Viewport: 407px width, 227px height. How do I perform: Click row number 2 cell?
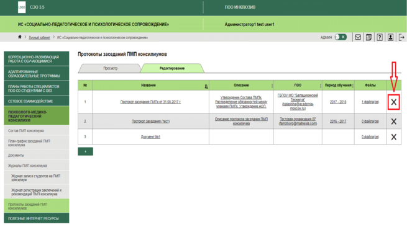(85, 122)
